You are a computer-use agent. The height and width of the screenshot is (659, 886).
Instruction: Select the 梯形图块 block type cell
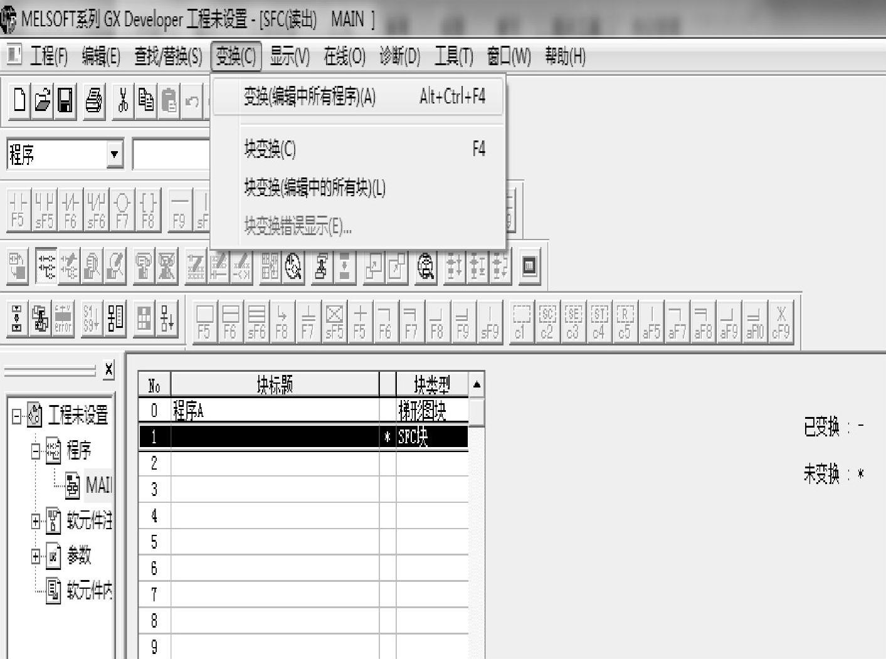tap(432, 411)
